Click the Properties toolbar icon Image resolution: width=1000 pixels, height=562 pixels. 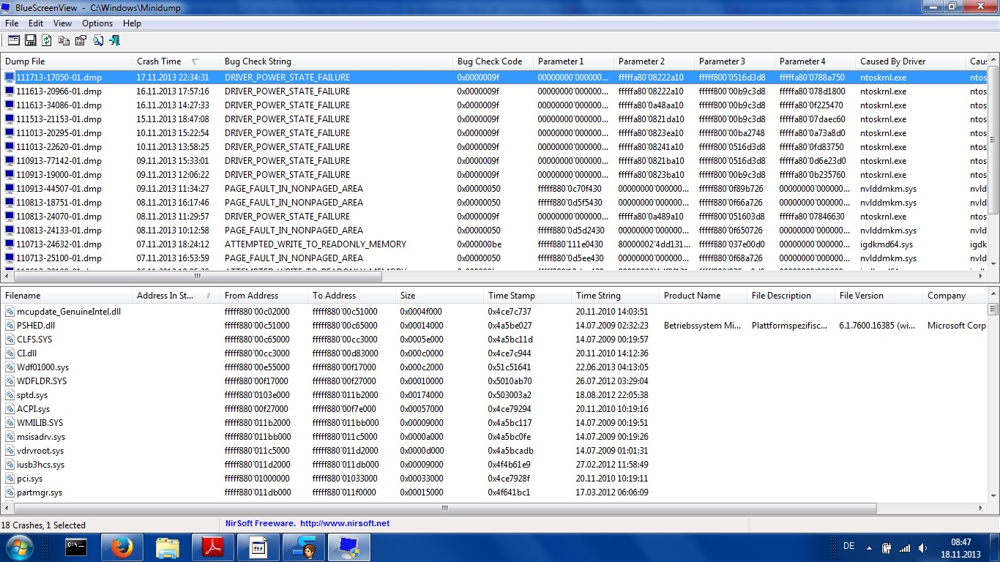[x=81, y=40]
